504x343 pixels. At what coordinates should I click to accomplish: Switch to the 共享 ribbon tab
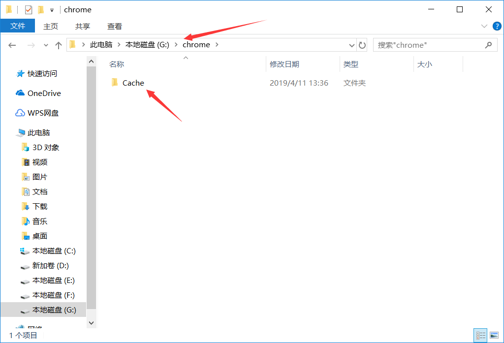click(x=83, y=27)
